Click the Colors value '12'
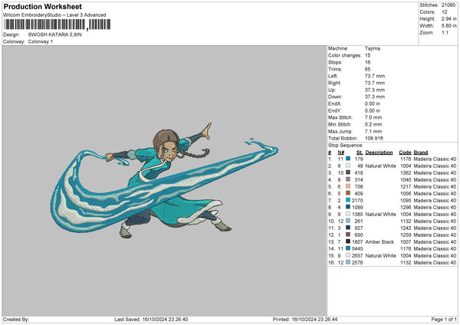Screen dimensions: 460x325 pyautogui.click(x=445, y=12)
